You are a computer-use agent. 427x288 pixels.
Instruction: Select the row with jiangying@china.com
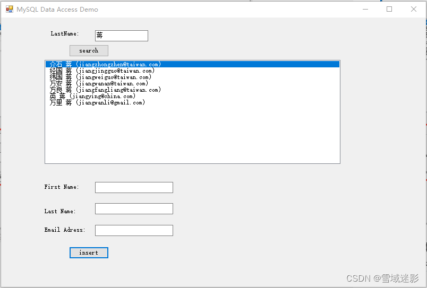pyautogui.click(x=193, y=96)
